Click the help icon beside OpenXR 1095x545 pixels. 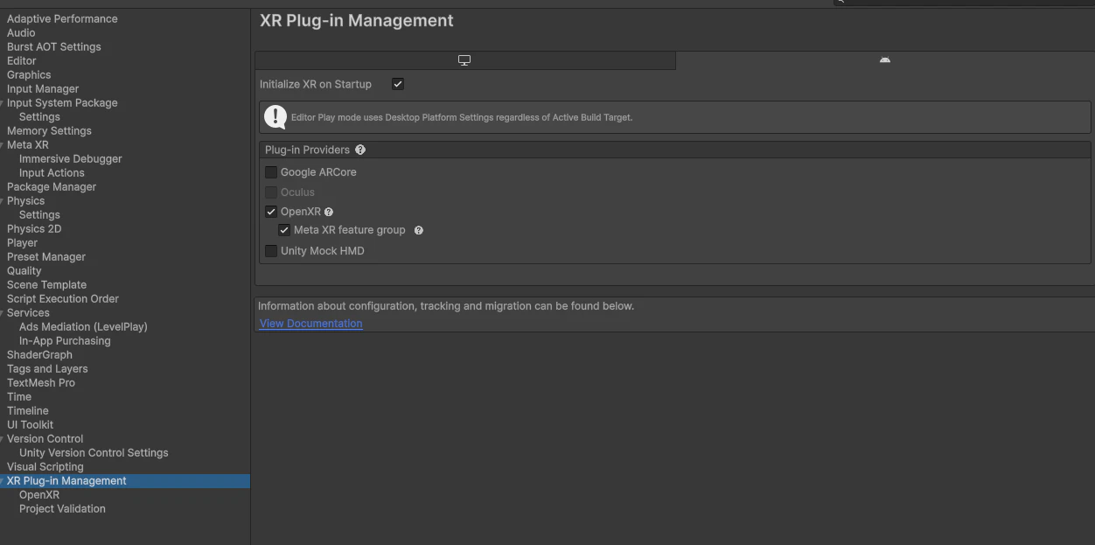(329, 212)
